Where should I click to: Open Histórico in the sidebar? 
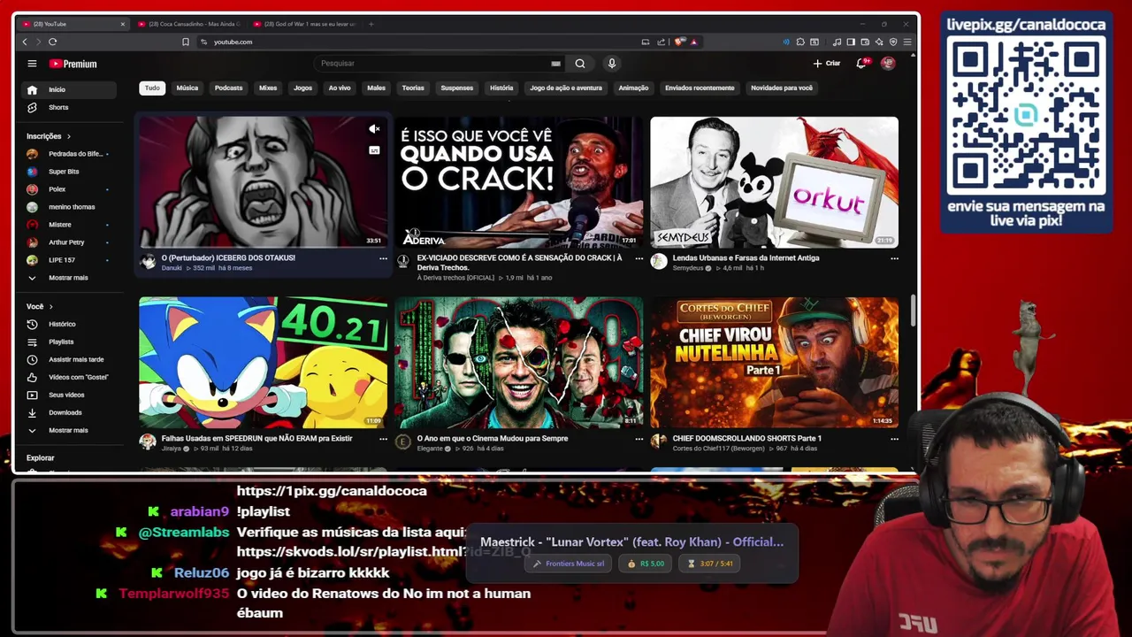(x=69, y=324)
